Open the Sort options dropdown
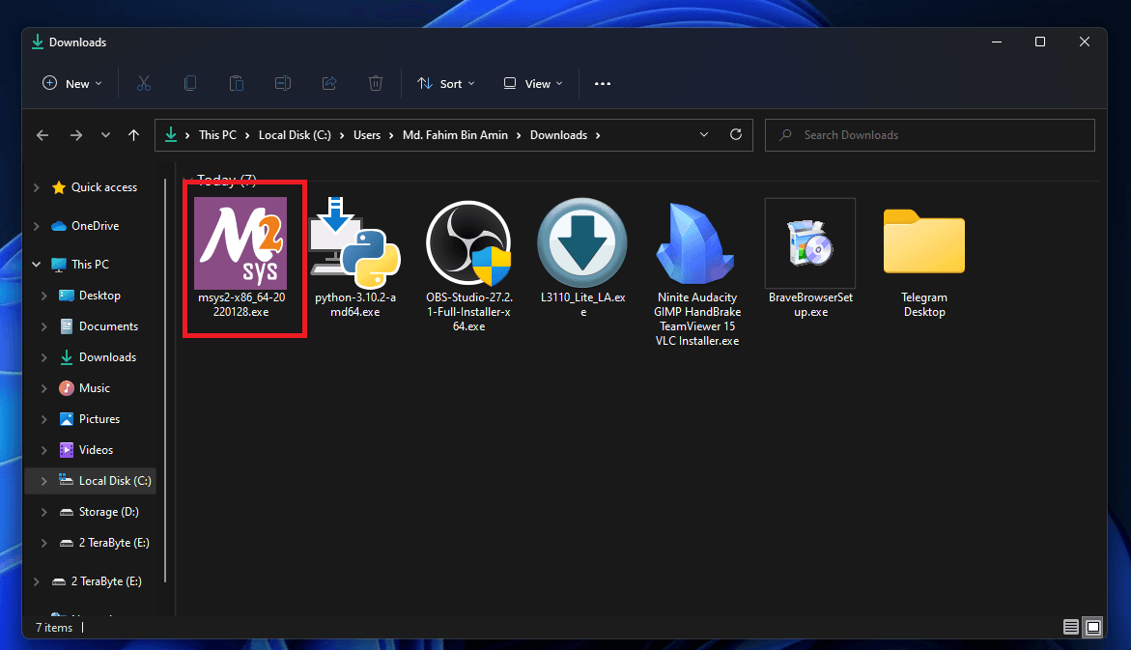The image size is (1131, 650). click(446, 84)
